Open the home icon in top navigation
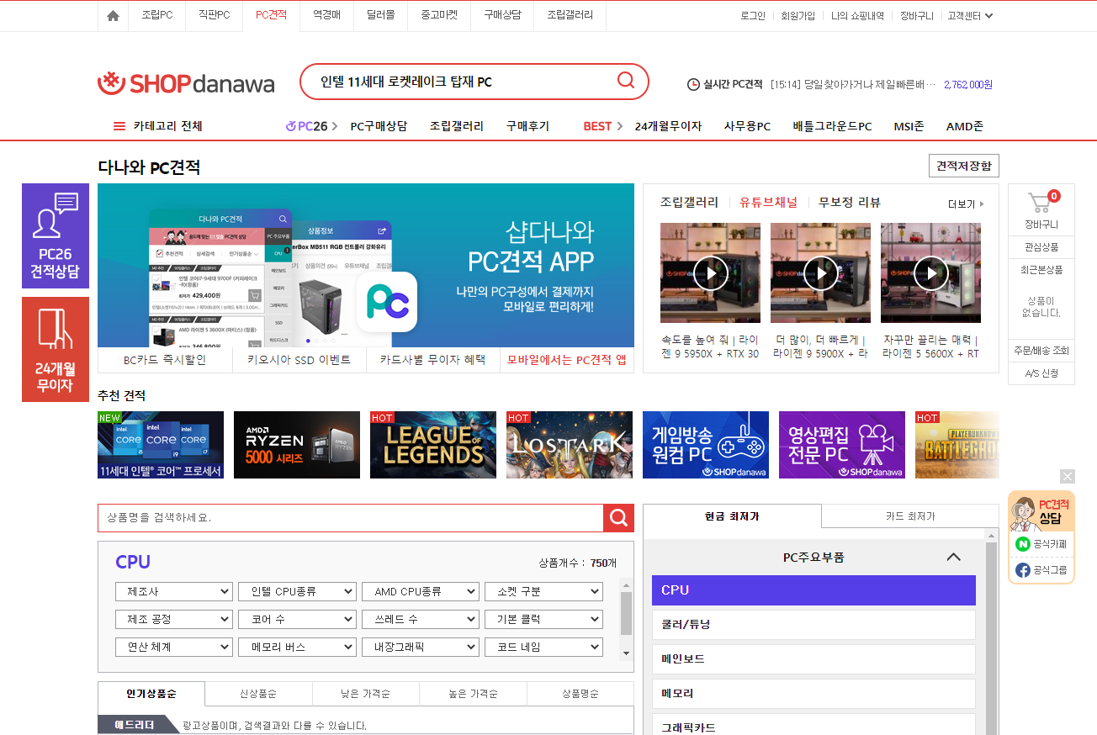This screenshot has height=735, width=1097. (113, 16)
